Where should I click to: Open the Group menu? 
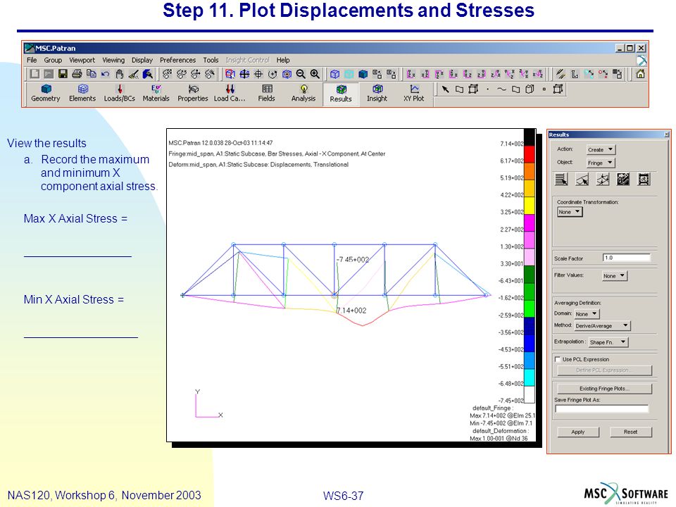point(53,60)
